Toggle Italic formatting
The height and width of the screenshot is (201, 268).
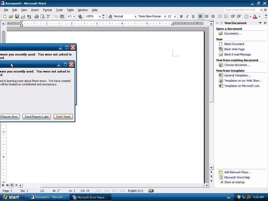coord(187,16)
